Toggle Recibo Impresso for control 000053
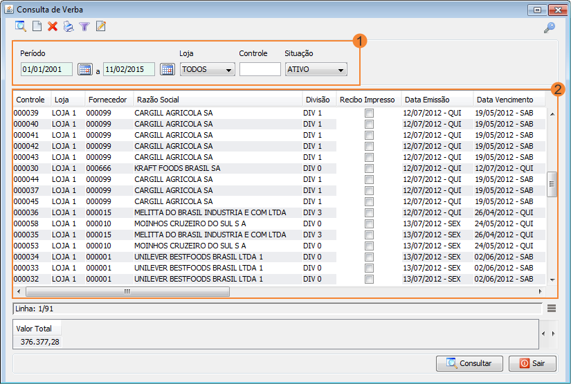571x384 pixels. point(369,246)
